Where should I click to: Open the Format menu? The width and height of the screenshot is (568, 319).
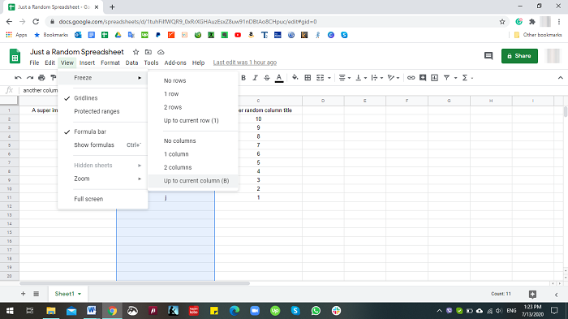point(110,63)
